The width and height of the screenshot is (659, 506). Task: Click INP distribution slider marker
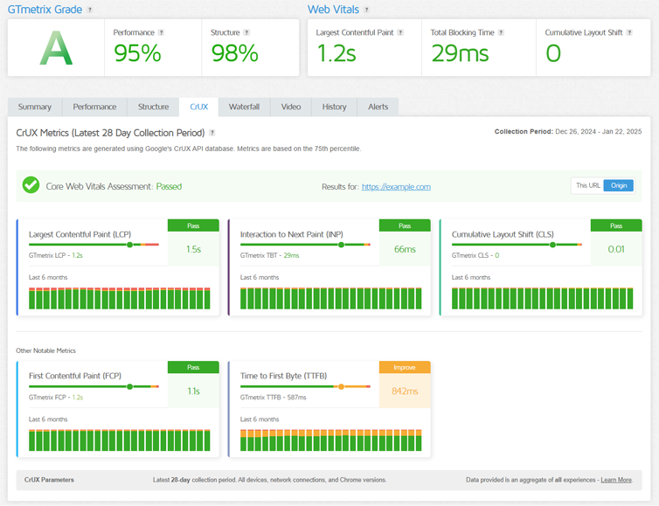point(341,245)
